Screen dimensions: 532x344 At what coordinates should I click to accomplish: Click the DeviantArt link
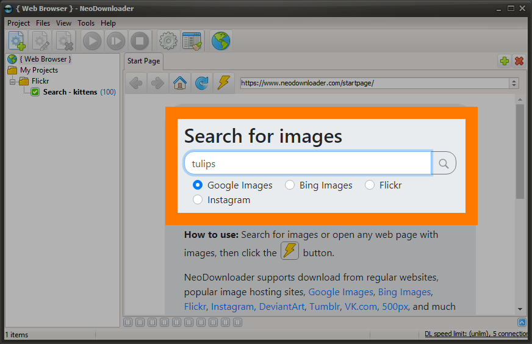[282, 306]
